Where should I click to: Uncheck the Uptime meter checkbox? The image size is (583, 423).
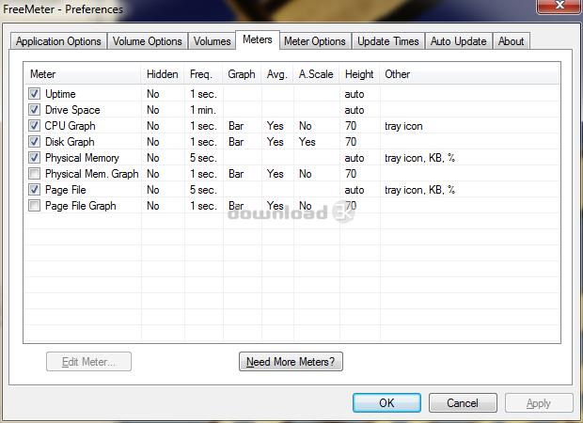(35, 94)
